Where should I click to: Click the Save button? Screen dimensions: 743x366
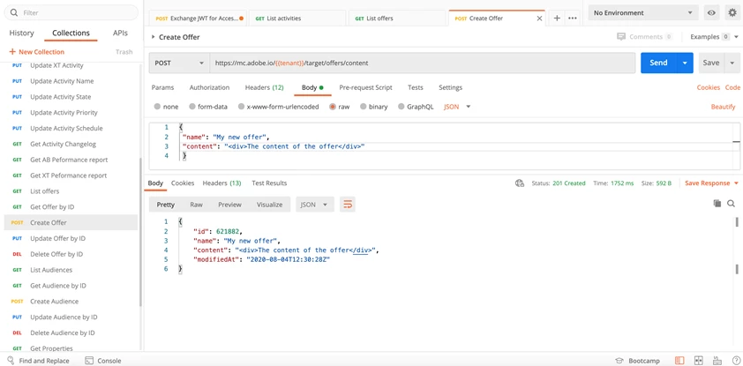click(710, 63)
